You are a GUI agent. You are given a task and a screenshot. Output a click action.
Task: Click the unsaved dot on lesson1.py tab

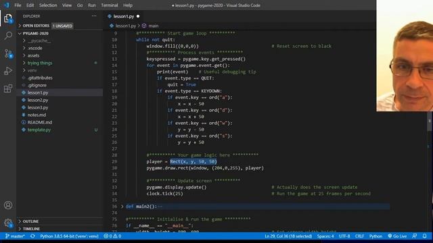(138, 16)
